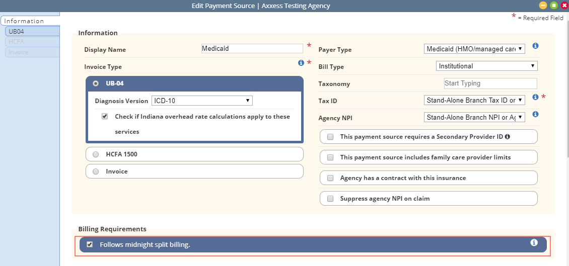Image resolution: width=569 pixels, height=266 pixels.
Task: Check Agency has a contract with insurance
Action: pyautogui.click(x=330, y=178)
